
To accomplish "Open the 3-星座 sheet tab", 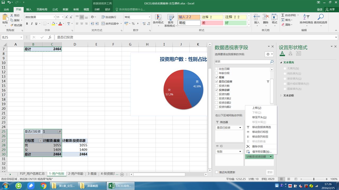I will pyautogui.click(x=92, y=174).
